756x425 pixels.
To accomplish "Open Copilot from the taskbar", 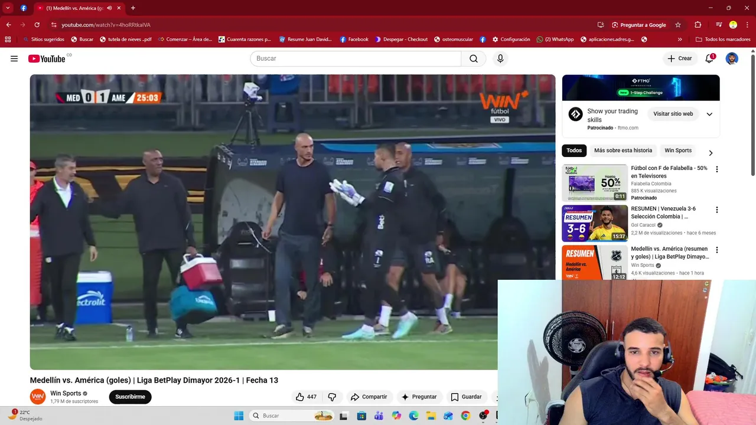I will click(x=396, y=416).
